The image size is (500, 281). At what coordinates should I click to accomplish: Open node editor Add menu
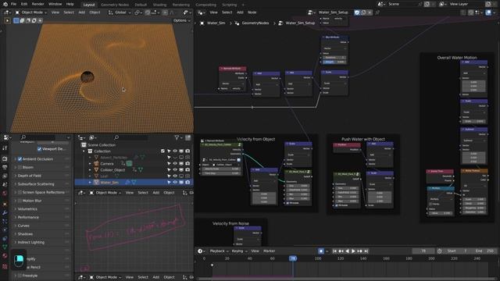[x=240, y=12]
